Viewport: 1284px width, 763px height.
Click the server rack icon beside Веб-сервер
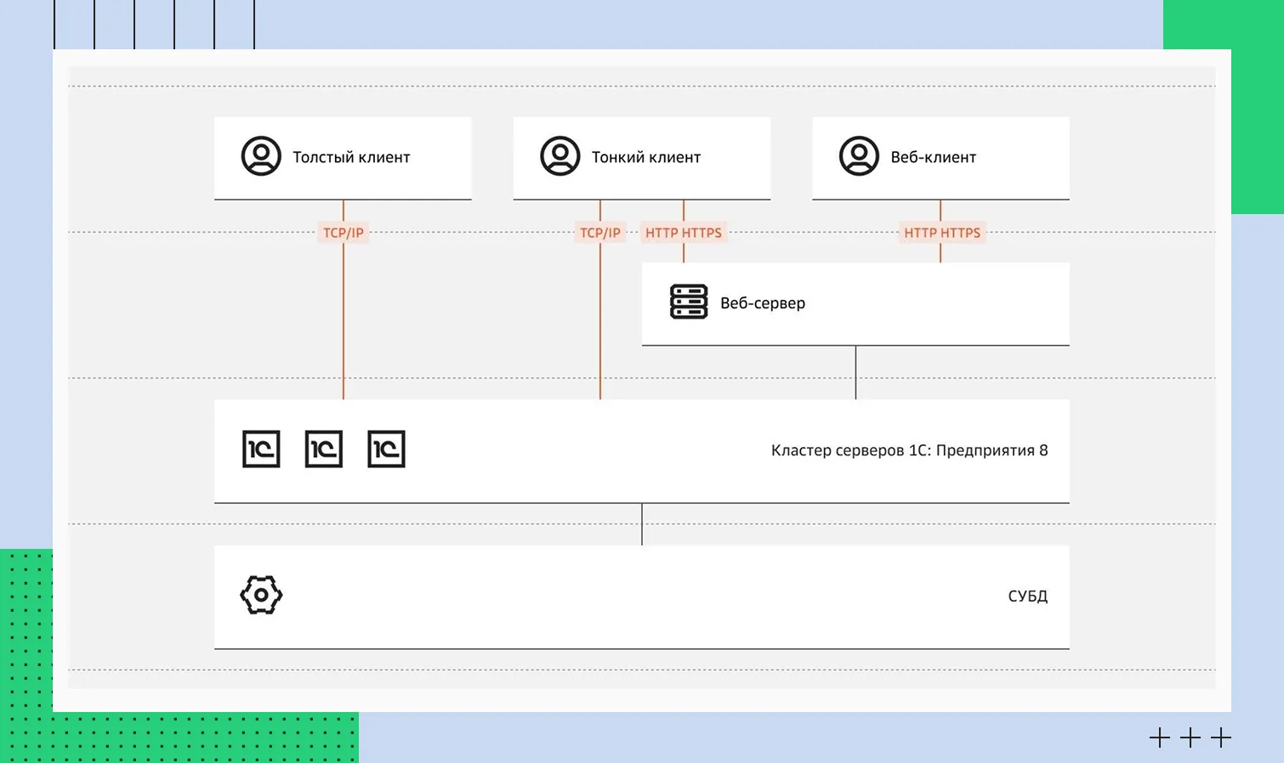click(x=689, y=302)
